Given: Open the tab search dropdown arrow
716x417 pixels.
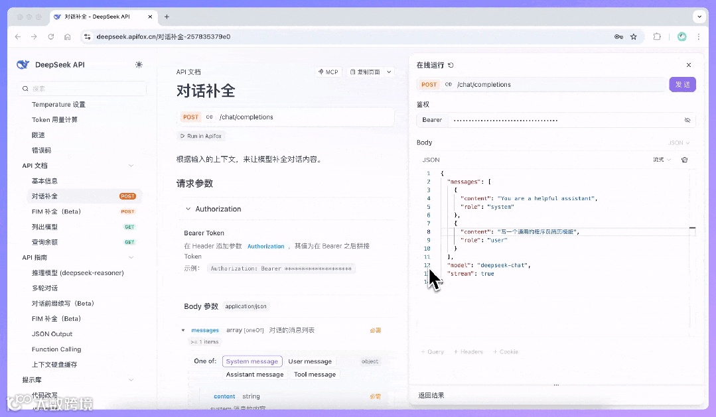Looking at the screenshot, I should coord(699,17).
